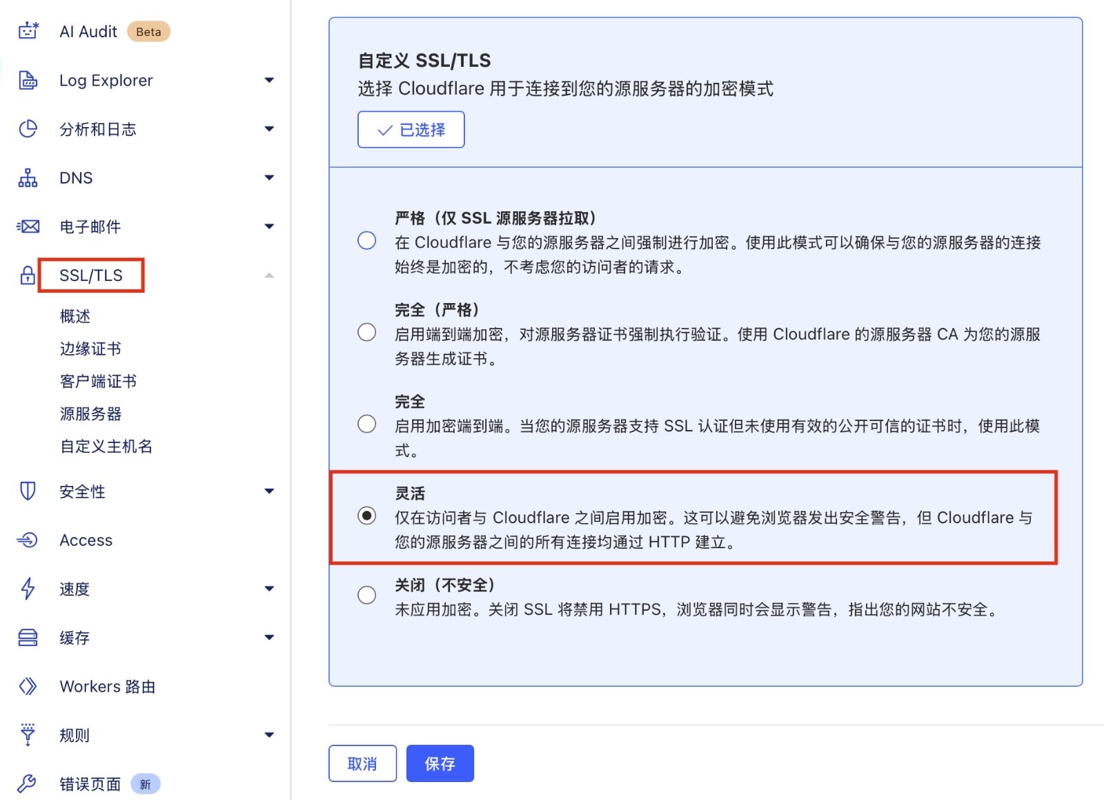Screen dimensions: 1104x800
Task: Expand the Log Explorer dropdown arrow
Action: coord(269,80)
